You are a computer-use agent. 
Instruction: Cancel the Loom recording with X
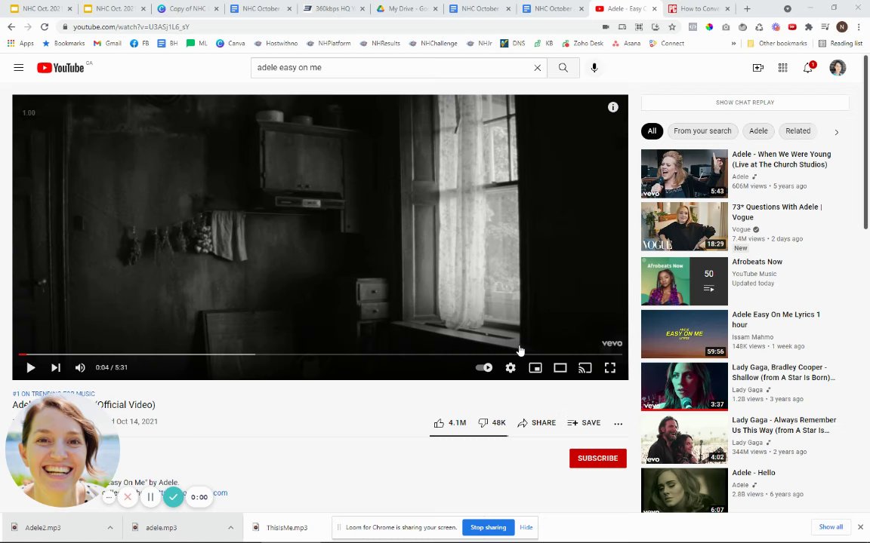pos(128,497)
